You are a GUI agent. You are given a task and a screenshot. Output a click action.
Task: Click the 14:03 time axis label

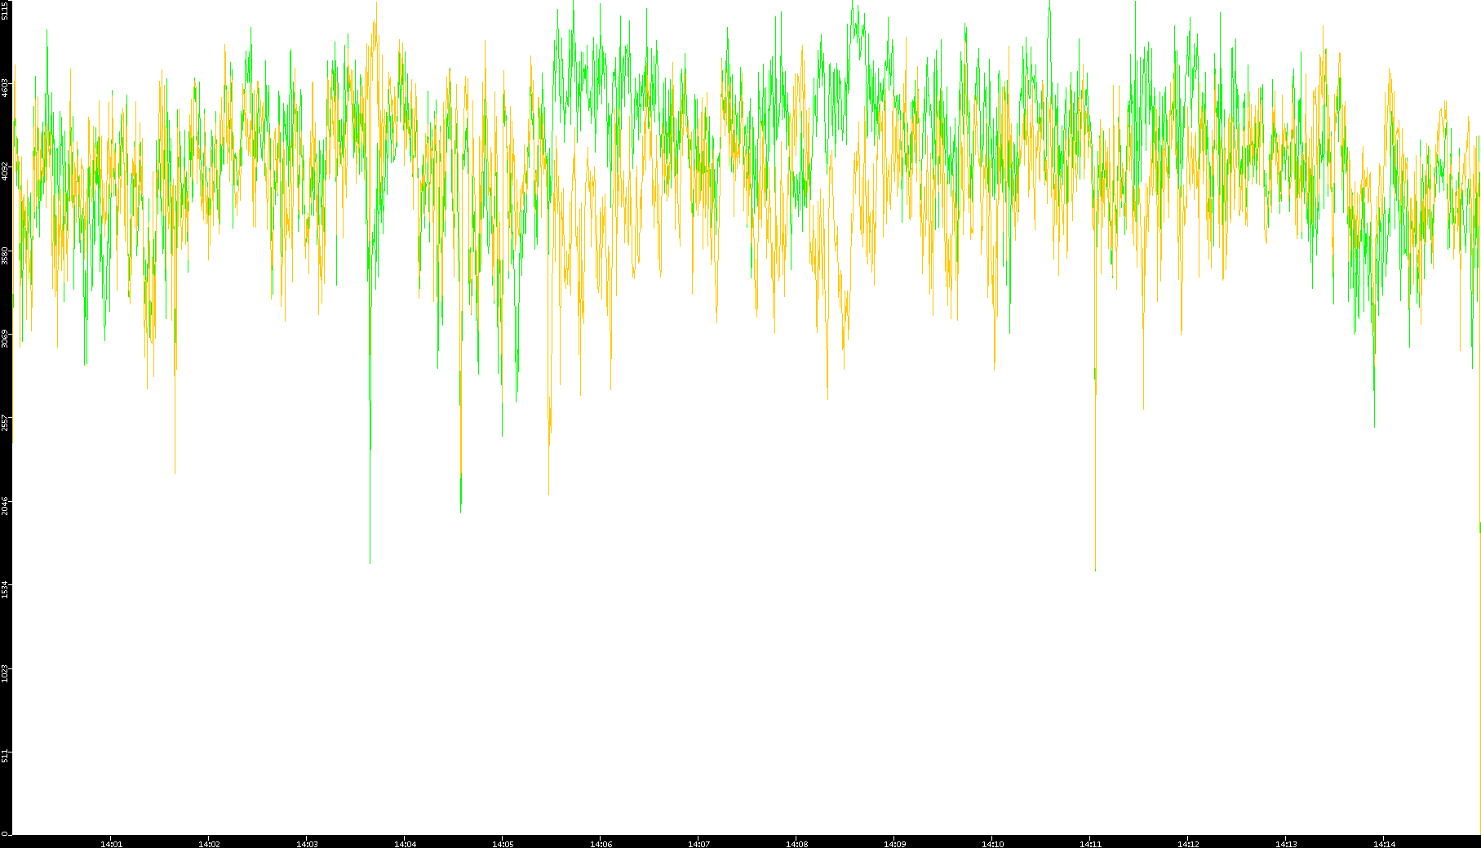(x=308, y=844)
